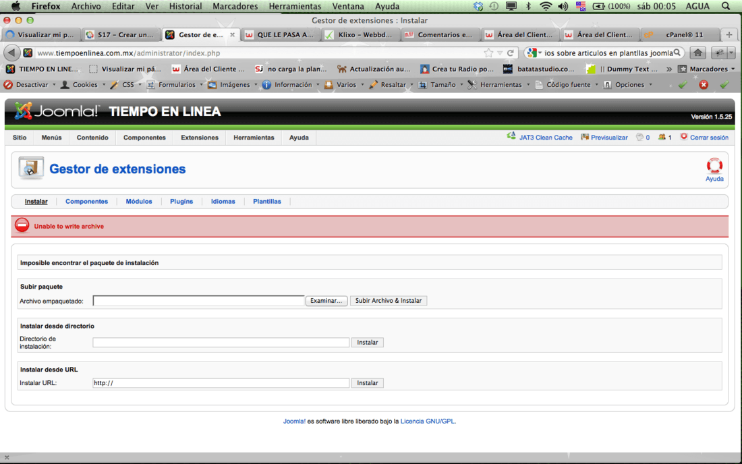Image resolution: width=742 pixels, height=464 pixels.
Task: Open the Imágenes toolbar dropdown
Action: tap(232, 85)
